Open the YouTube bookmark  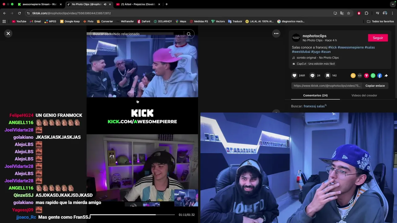[19, 21]
